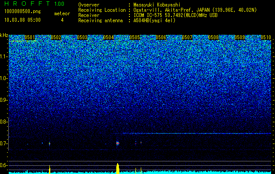Click the meteor echo before 0502
275x174 pixels.
click(49, 144)
